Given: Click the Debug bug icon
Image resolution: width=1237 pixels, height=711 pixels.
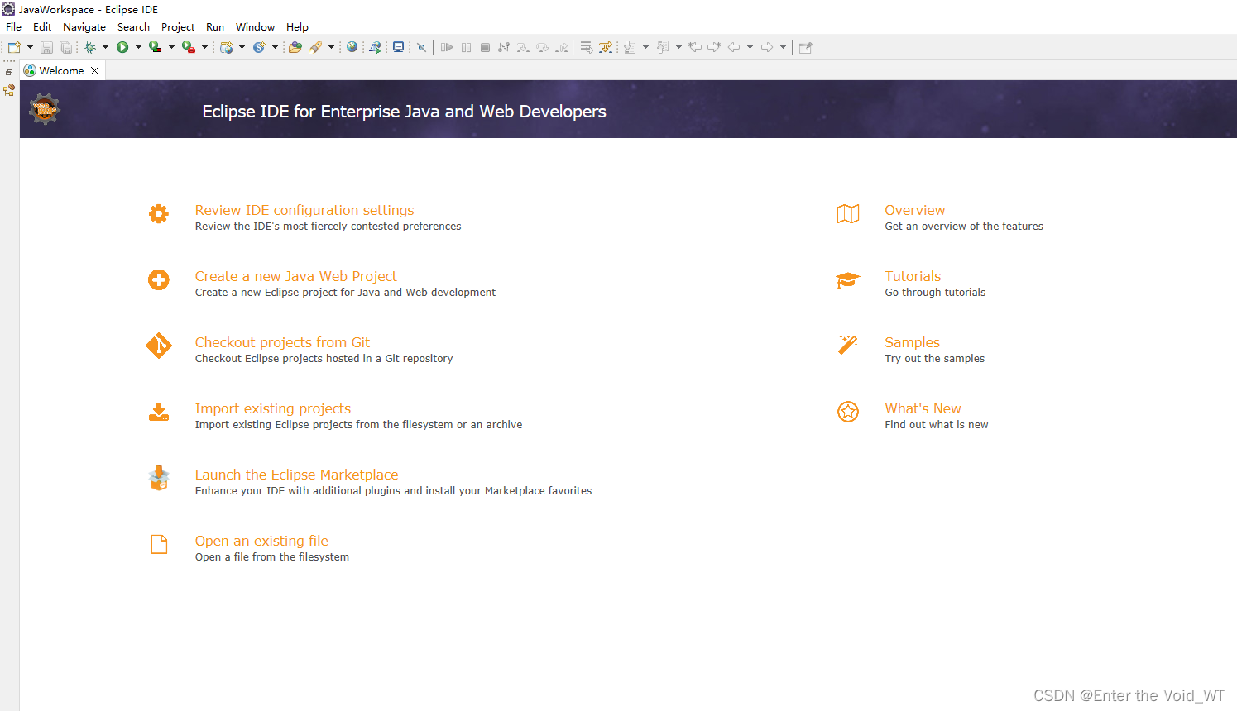Looking at the screenshot, I should 89,47.
